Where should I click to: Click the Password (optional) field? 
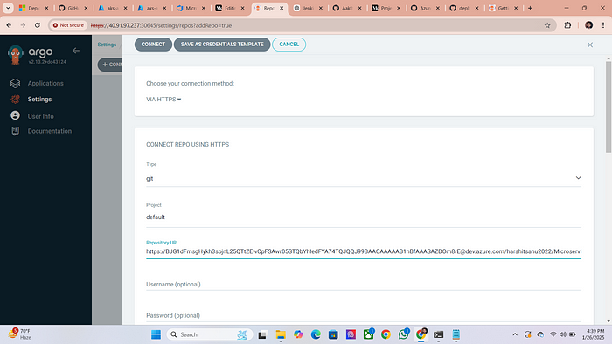[364, 315]
